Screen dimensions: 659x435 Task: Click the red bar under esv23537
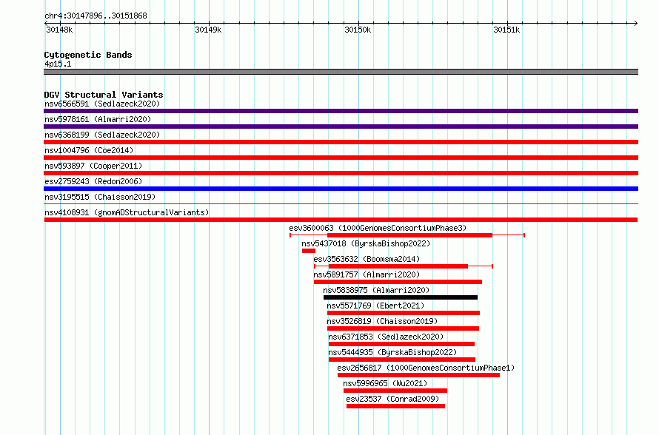(x=396, y=406)
